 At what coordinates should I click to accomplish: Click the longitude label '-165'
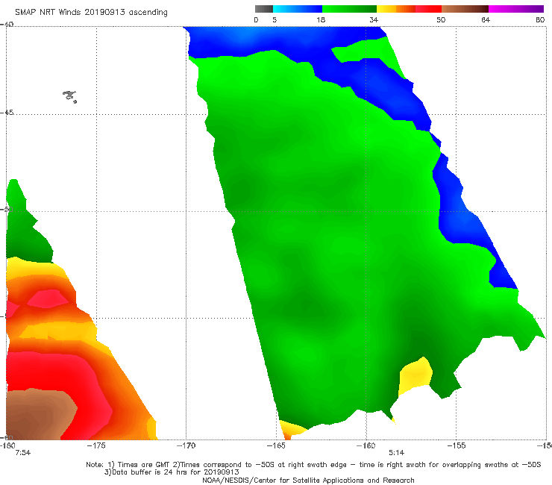click(276, 445)
